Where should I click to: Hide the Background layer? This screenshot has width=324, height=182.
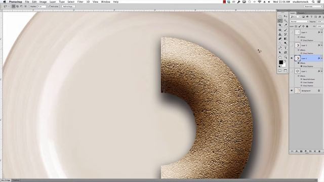[292, 90]
